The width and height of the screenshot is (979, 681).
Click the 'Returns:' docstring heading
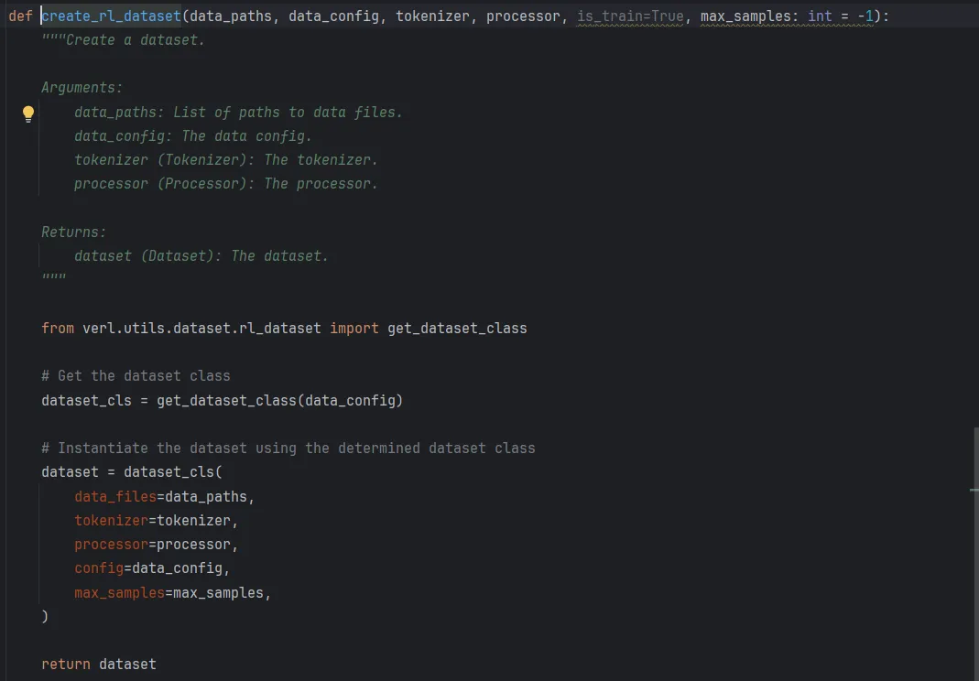coord(73,232)
